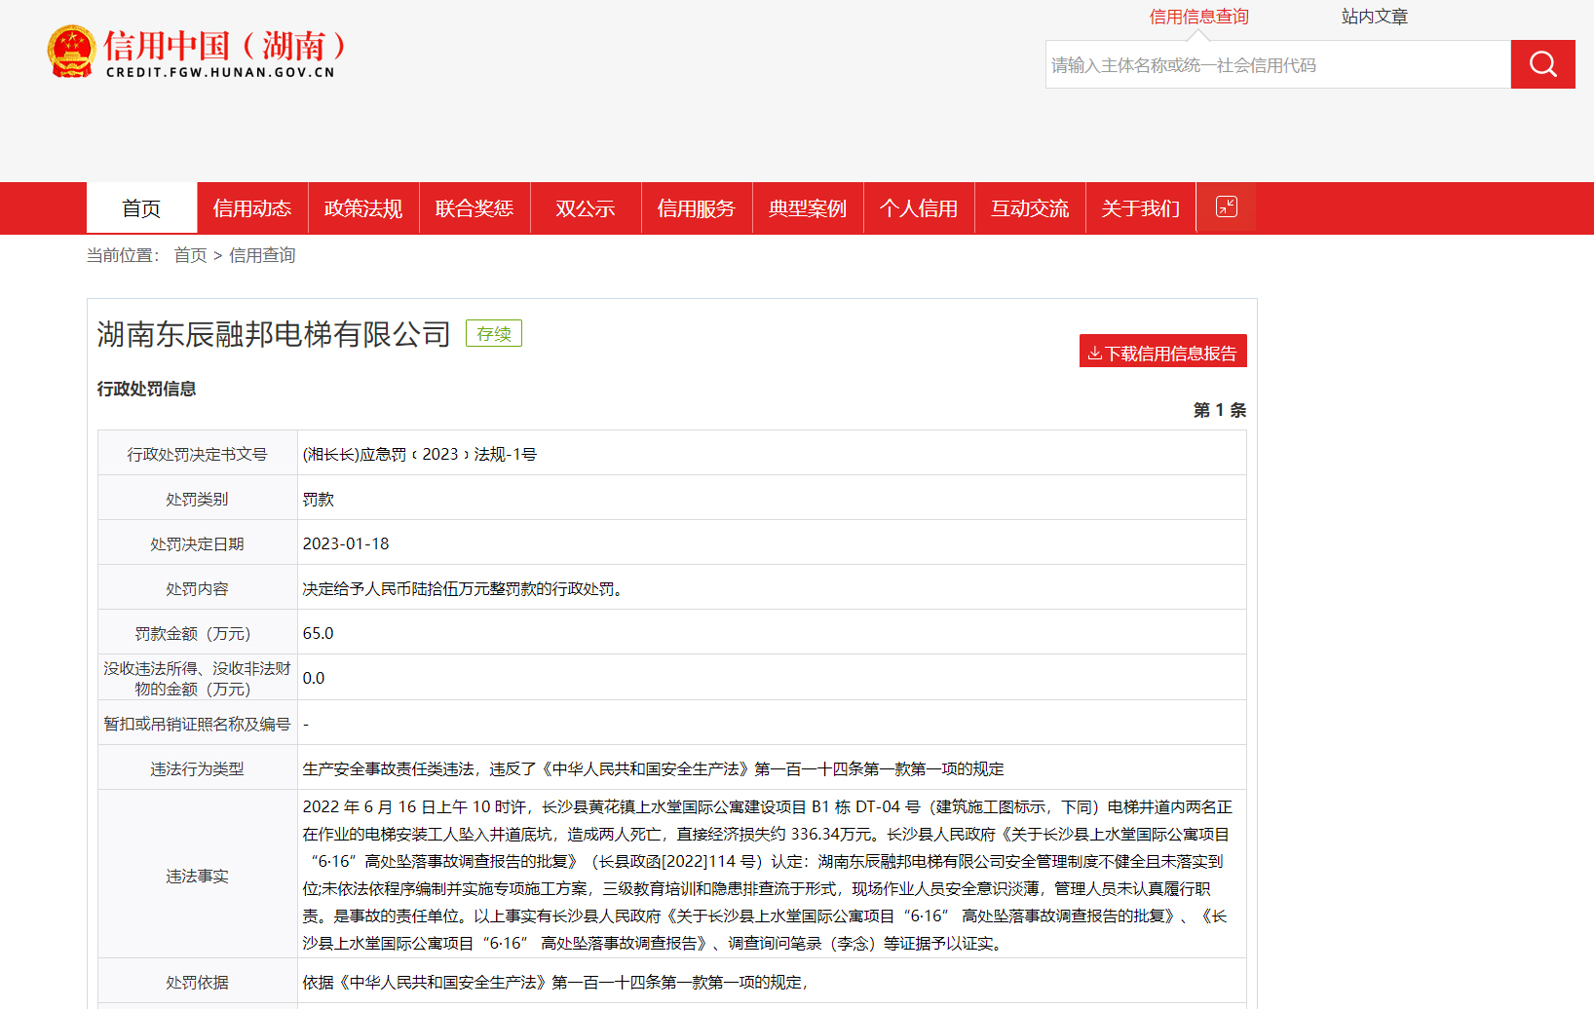Open 关于我们 menu item
The image size is (1594, 1009).
[1141, 207]
